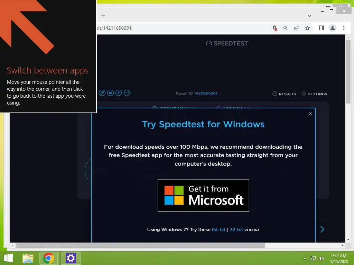Open more sharing options ellipsis icon
The height and width of the screenshot is (265, 354).
[x=127, y=93]
